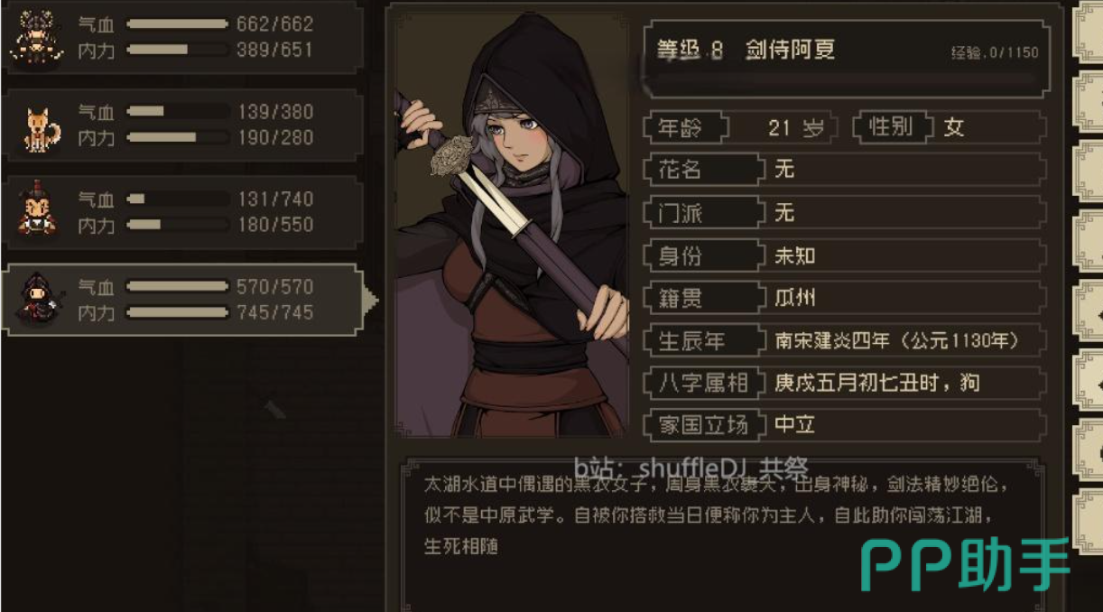Open the side tab beside the 花名 row
The height and width of the screenshot is (612, 1103).
point(1087,170)
